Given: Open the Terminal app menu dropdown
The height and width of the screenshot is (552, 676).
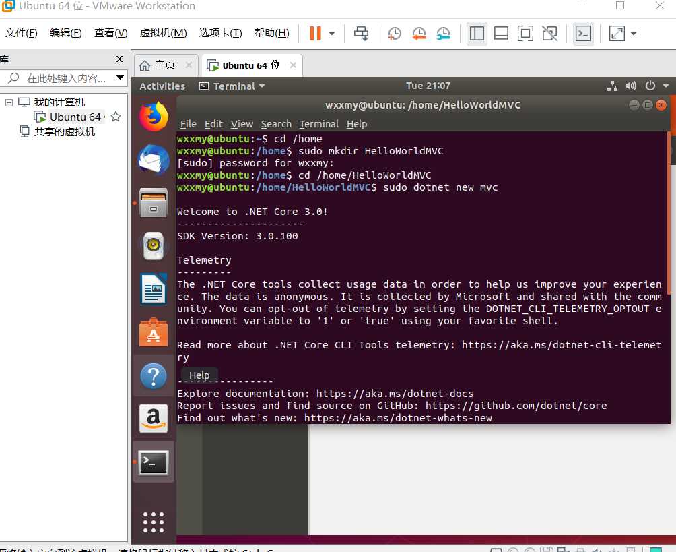Looking at the screenshot, I should [232, 86].
